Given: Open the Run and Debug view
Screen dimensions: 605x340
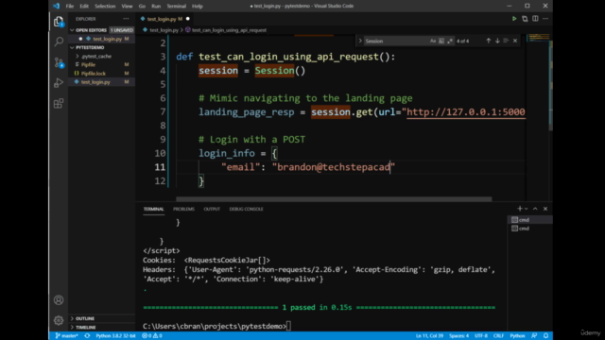Looking at the screenshot, I should pyautogui.click(x=59, y=83).
